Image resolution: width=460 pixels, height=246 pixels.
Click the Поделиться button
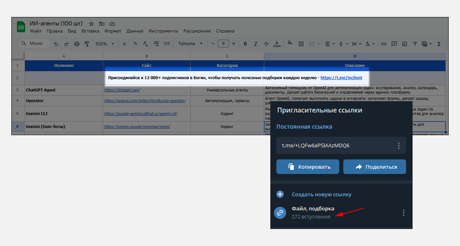[x=374, y=167]
